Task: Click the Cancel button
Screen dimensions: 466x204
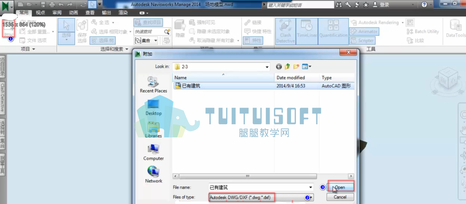Action: click(340, 197)
